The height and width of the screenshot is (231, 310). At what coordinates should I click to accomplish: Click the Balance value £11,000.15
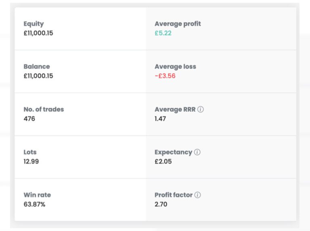pyautogui.click(x=38, y=76)
